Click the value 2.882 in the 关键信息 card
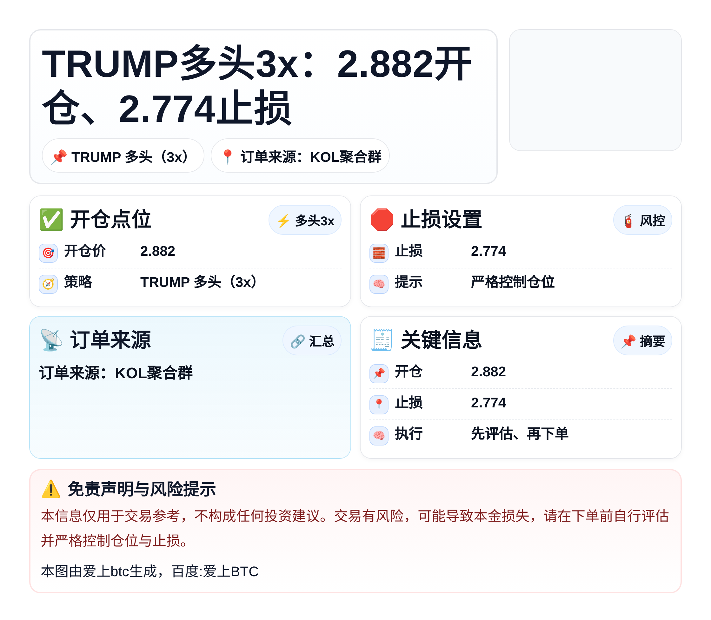The height and width of the screenshot is (620, 711). (488, 372)
